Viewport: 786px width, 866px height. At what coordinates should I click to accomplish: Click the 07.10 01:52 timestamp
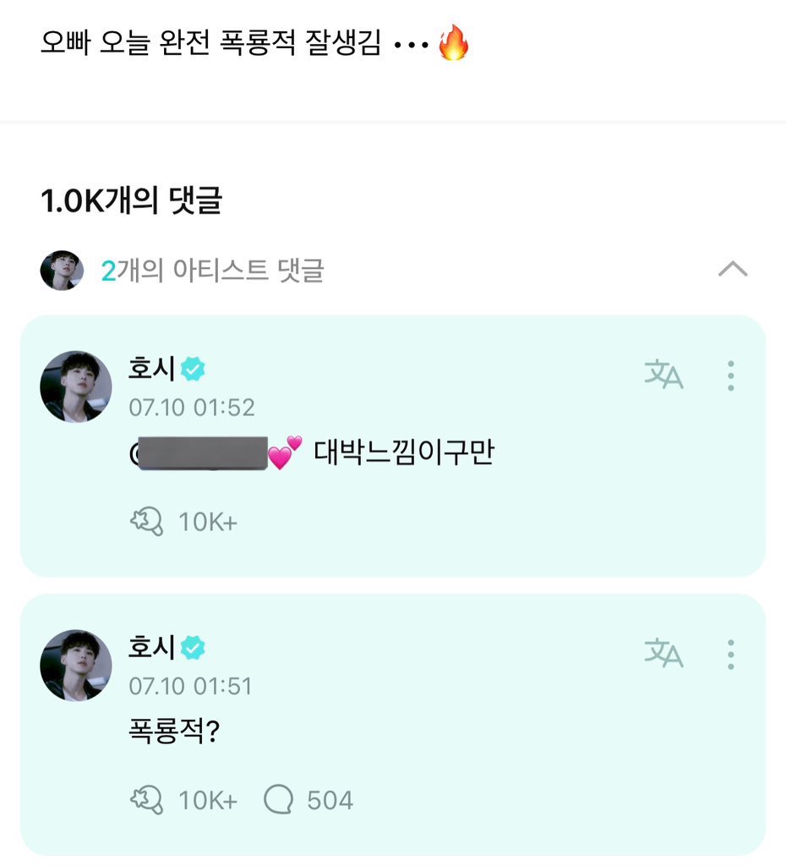tap(191, 407)
